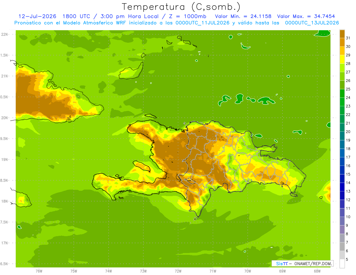Screen dimensions: 356x275
Task: Click the "0000UTC_11JUL2026" initialization time
Action: pos(203,23)
